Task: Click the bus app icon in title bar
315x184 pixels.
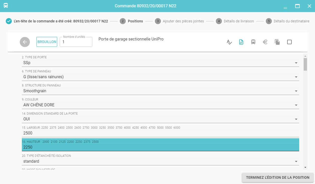Action: (6, 6)
